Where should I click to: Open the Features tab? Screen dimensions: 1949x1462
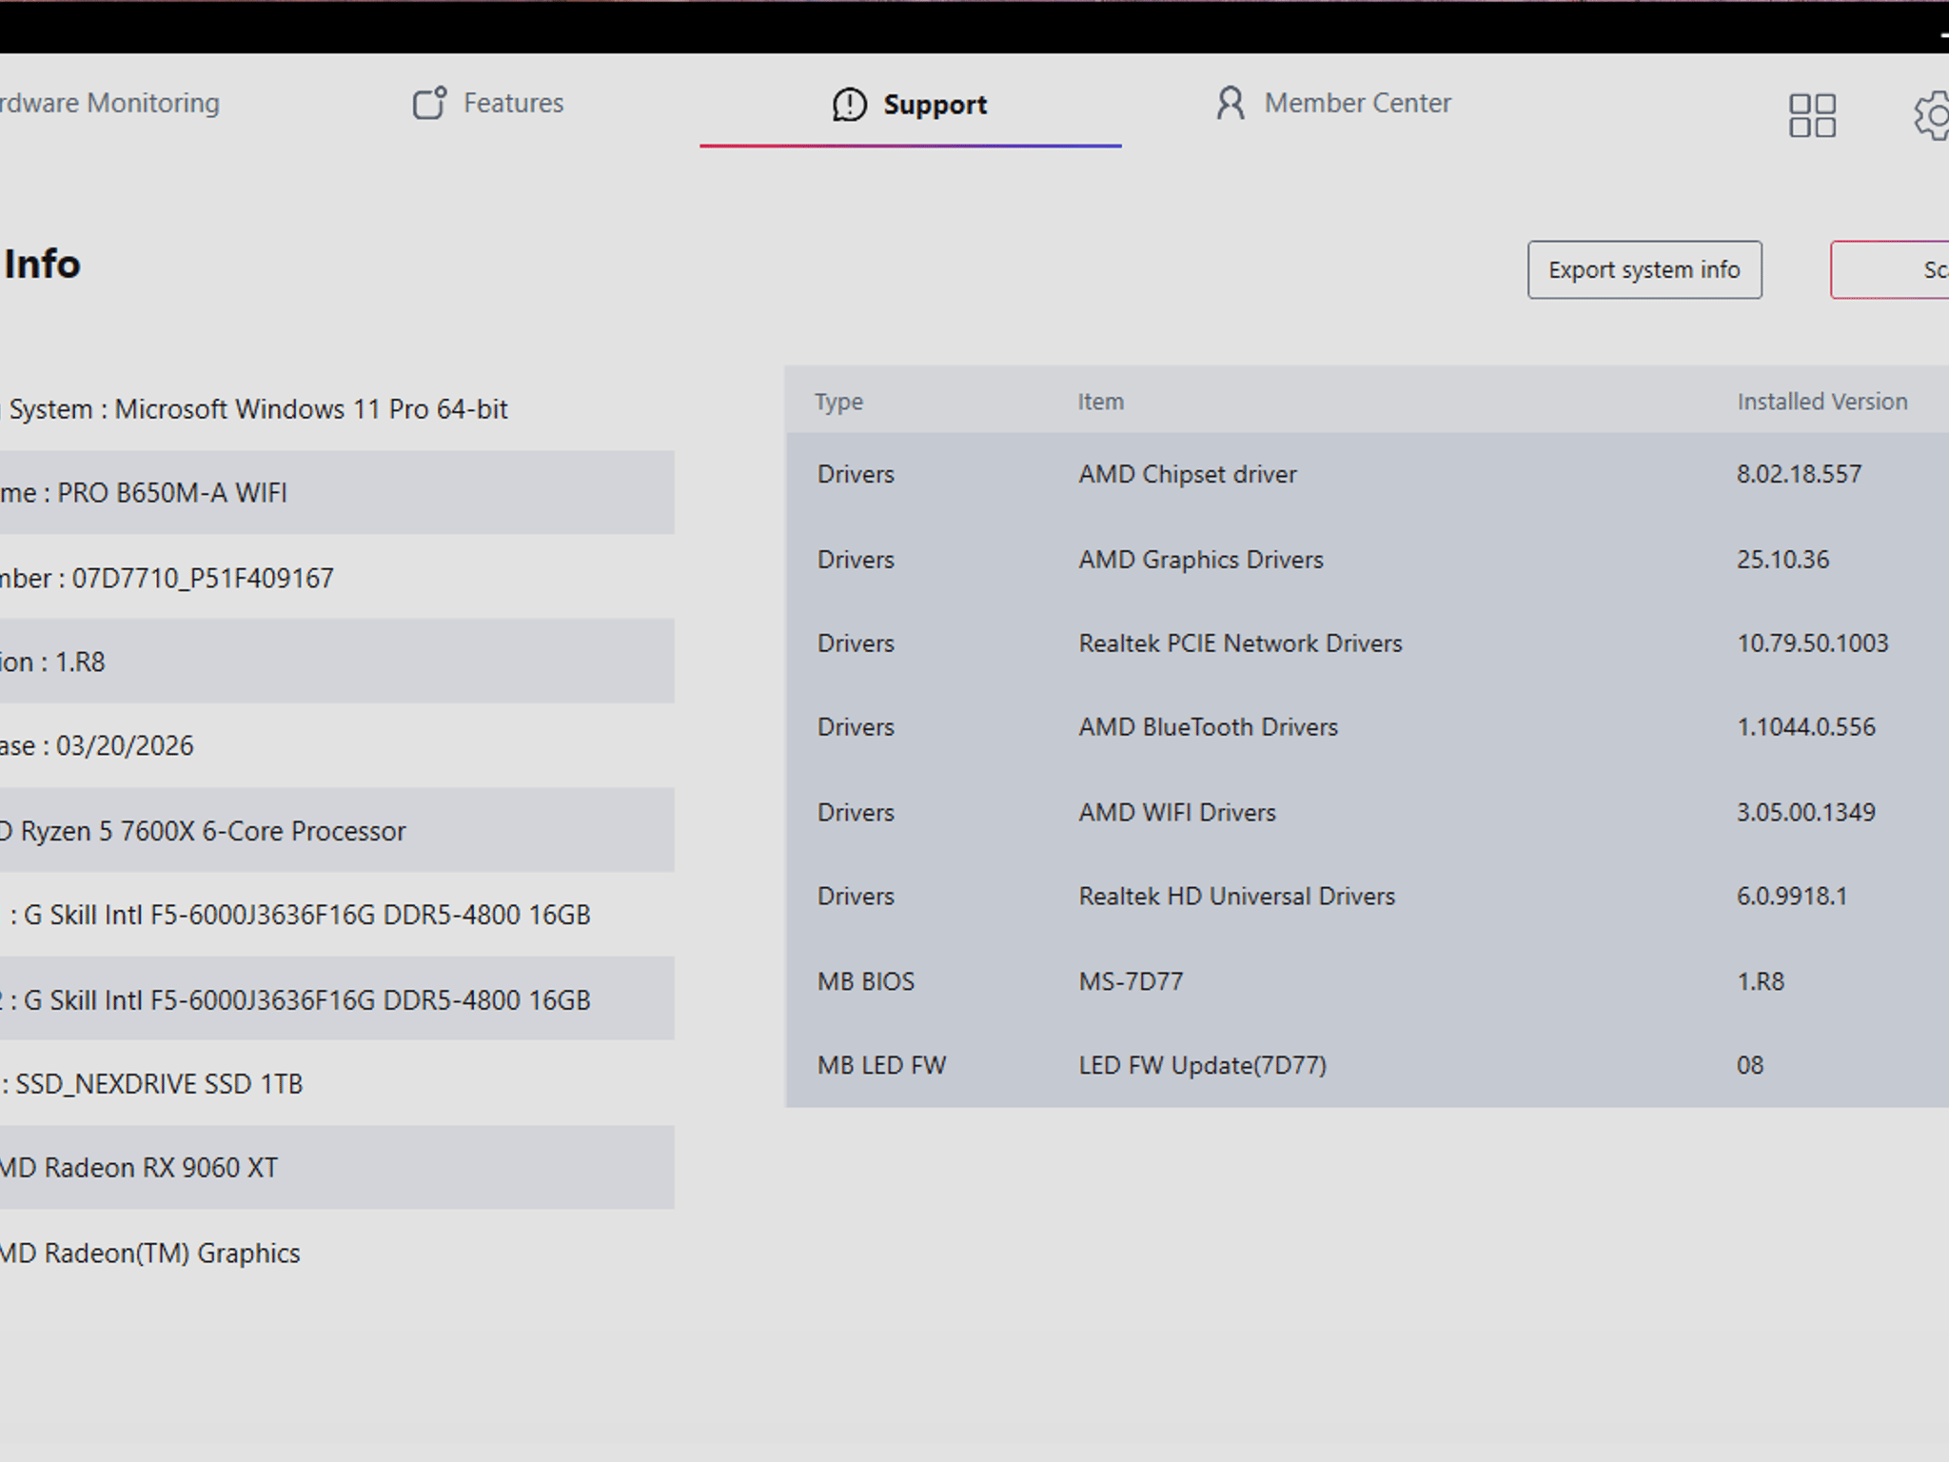(488, 103)
